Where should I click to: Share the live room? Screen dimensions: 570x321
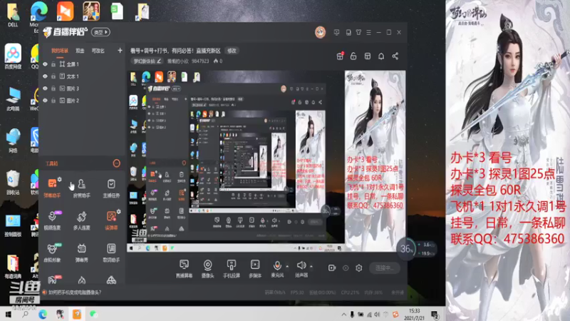pyautogui.click(x=395, y=56)
